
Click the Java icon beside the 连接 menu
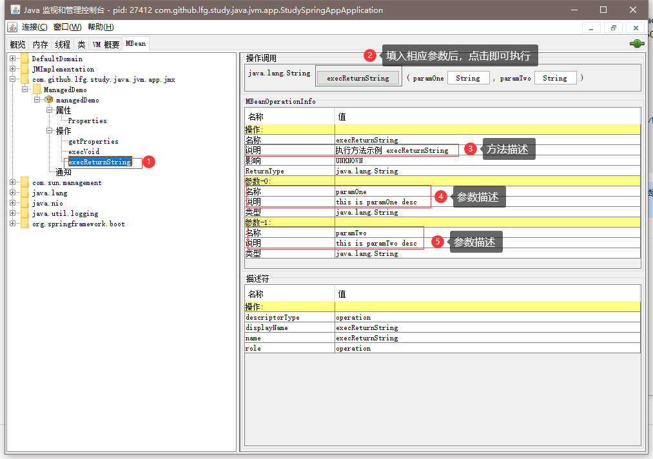tap(12, 27)
